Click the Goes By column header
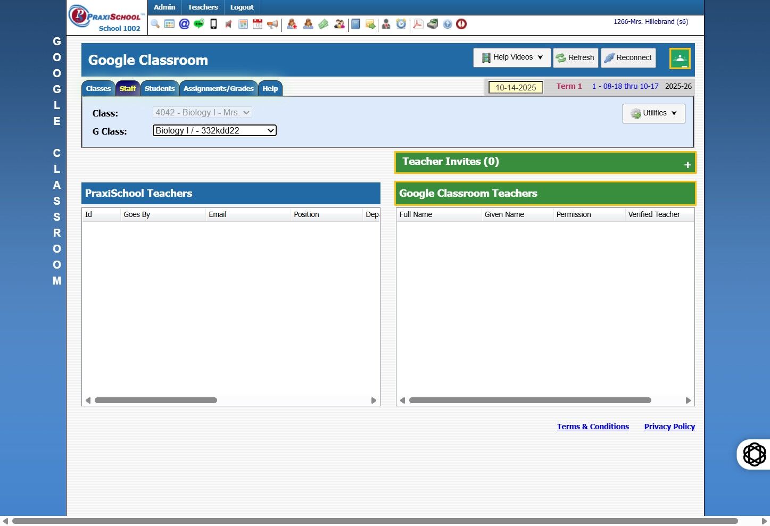770x526 pixels. coord(163,214)
